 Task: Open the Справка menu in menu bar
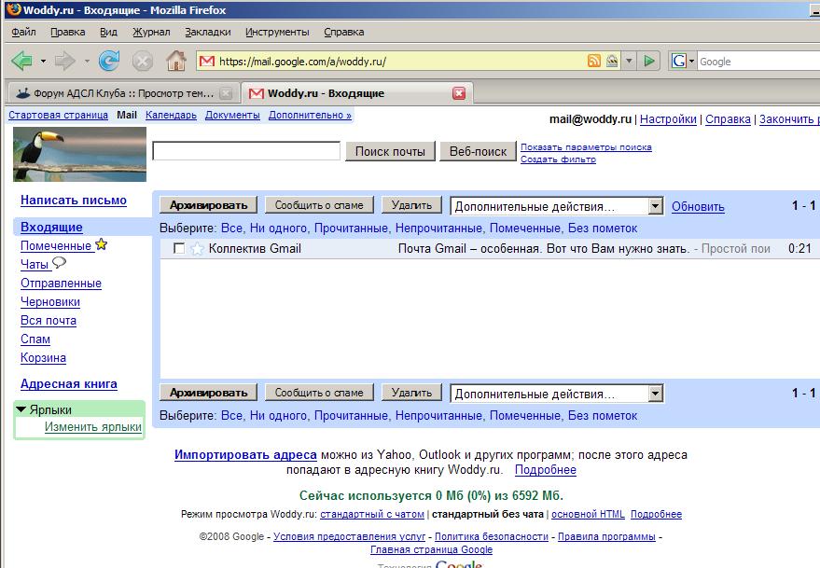[343, 32]
